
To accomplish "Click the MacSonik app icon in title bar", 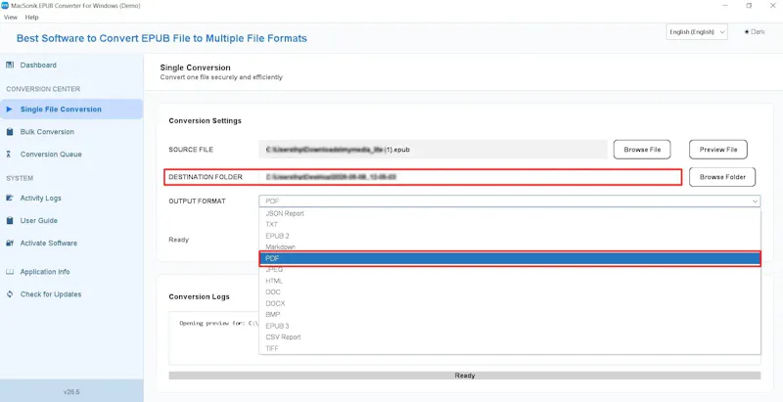I will [x=5, y=6].
